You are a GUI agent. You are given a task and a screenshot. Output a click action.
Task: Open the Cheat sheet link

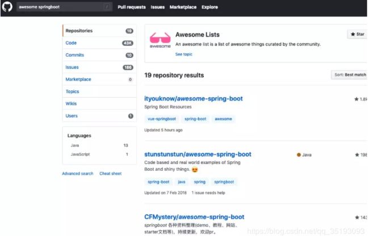[x=110, y=174]
